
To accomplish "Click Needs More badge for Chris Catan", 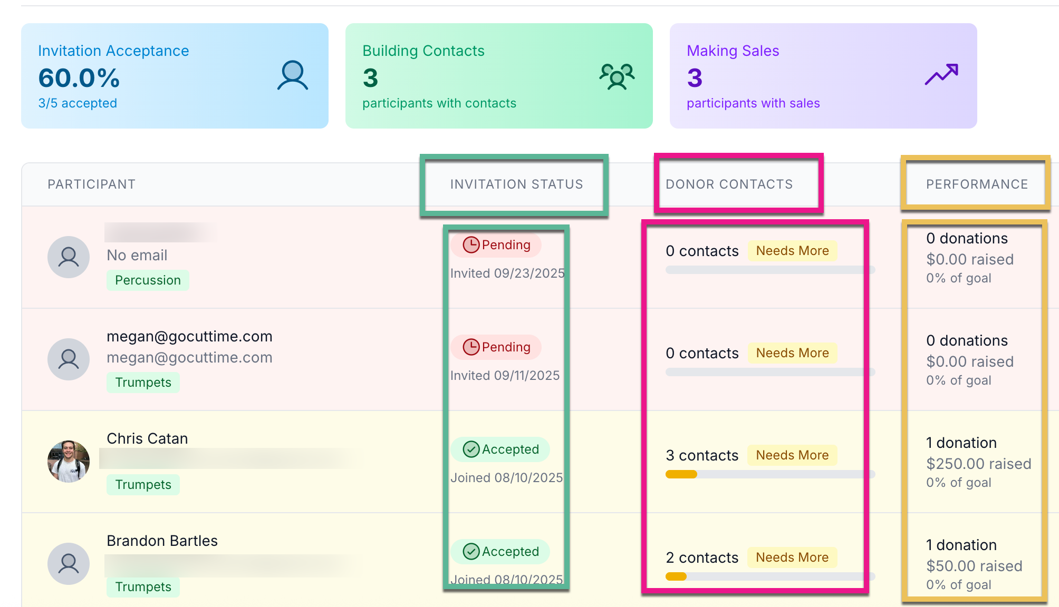I will coord(792,455).
